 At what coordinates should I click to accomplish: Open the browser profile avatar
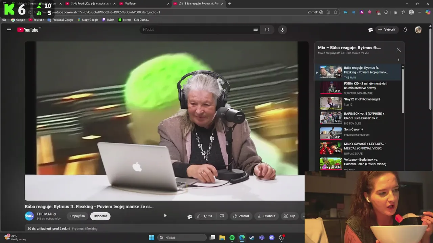pos(411,12)
